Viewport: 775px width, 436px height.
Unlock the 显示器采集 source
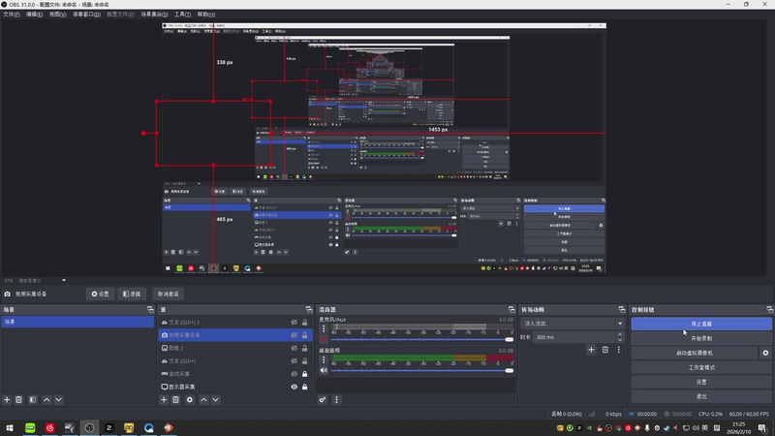tap(304, 387)
